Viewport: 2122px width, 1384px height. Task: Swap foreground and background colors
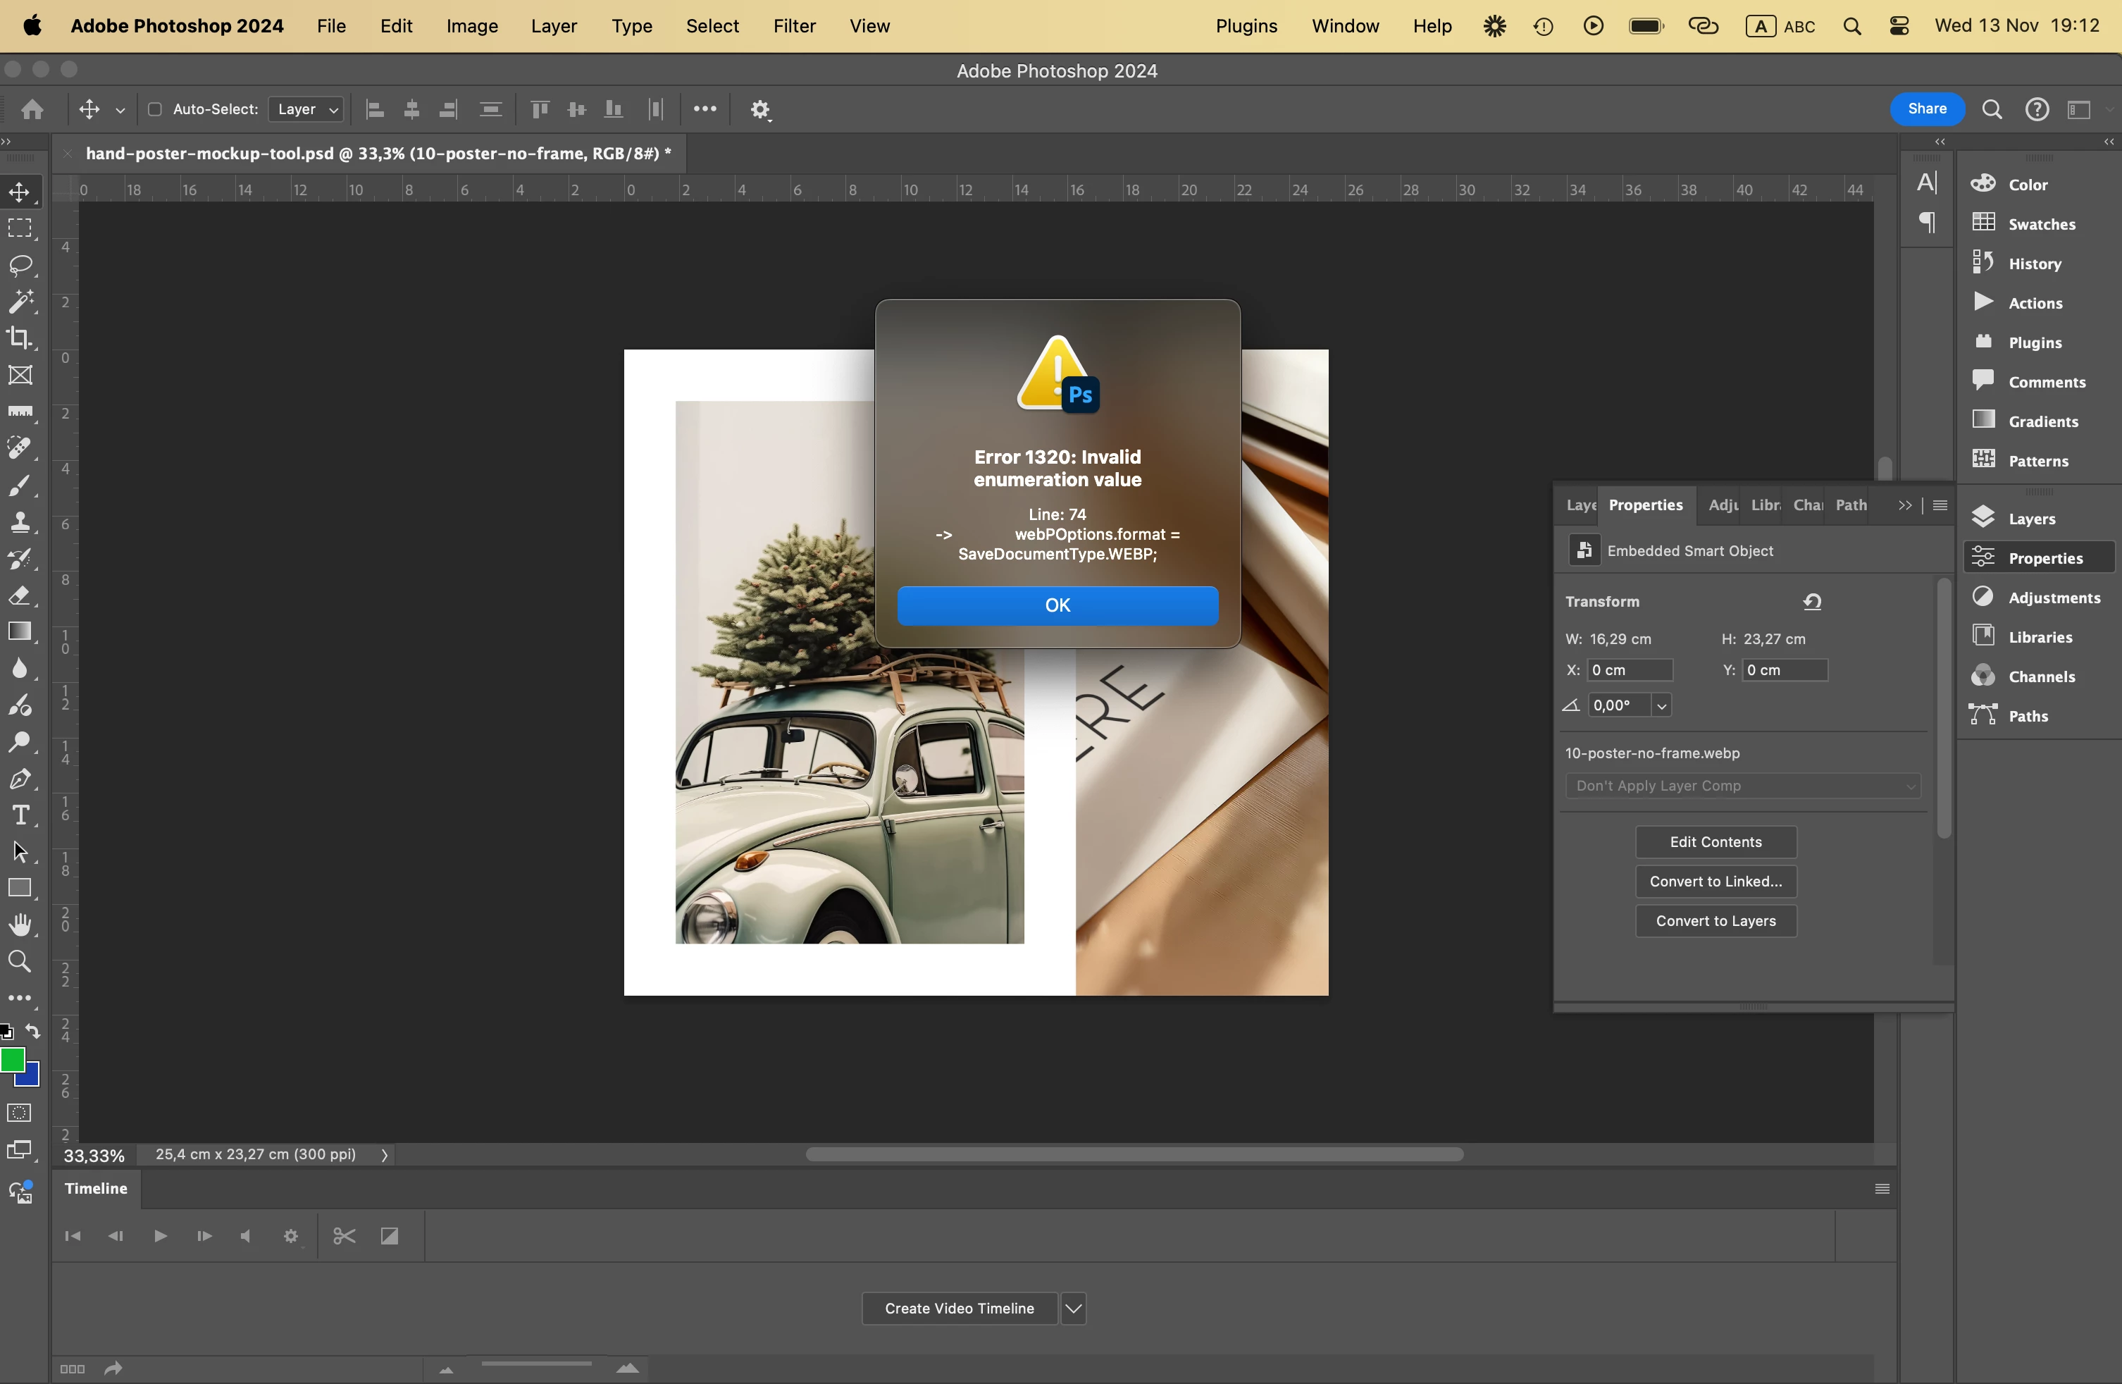click(33, 1032)
